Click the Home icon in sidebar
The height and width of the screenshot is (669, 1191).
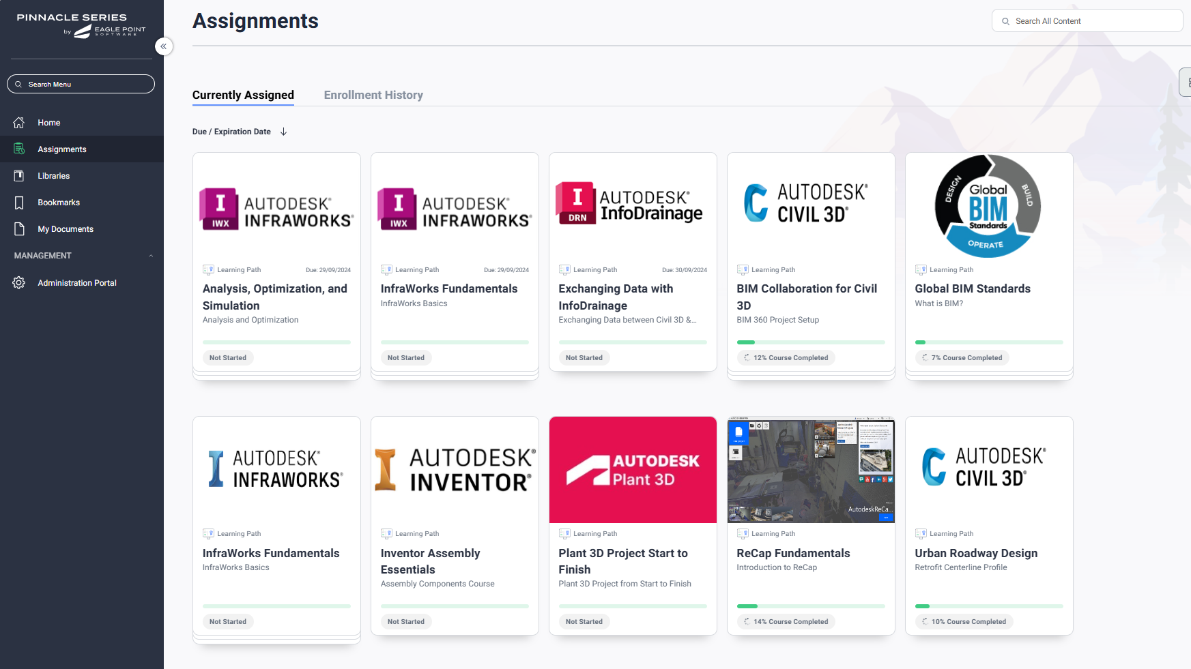19,123
